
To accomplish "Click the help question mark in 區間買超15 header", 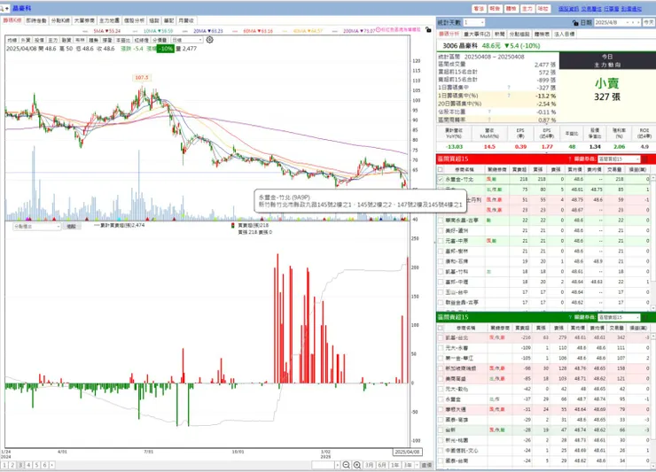I will [570, 159].
